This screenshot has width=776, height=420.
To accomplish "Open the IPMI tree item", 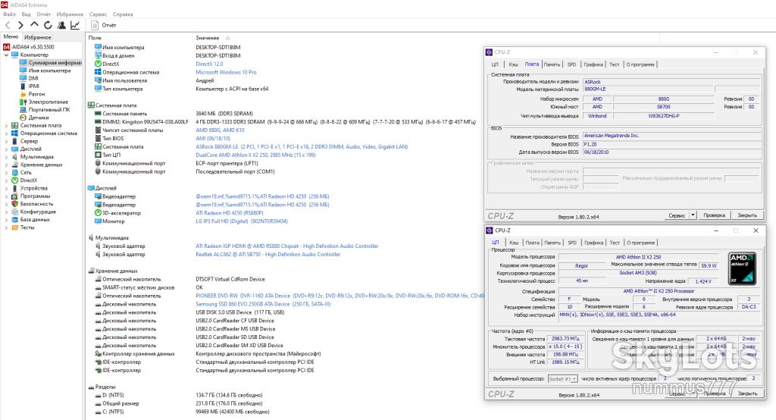I will (x=33, y=86).
